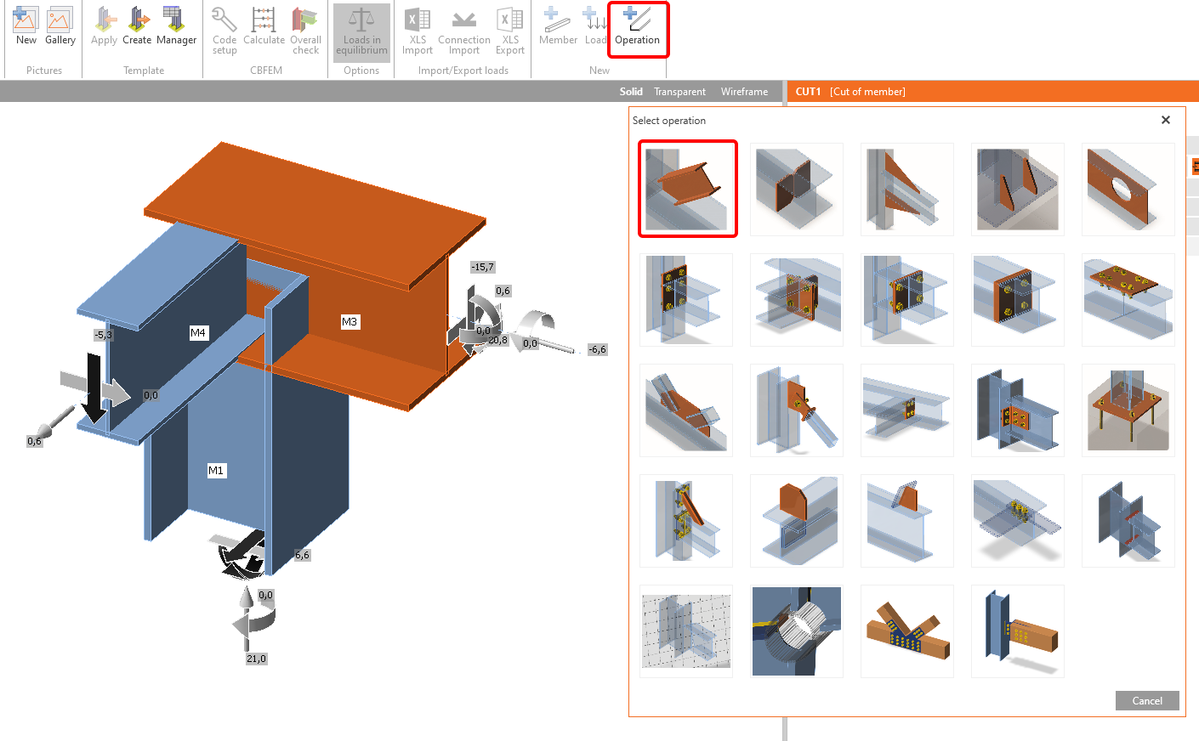This screenshot has width=1199, height=741.
Task: Add a new Member
Action: [558, 28]
